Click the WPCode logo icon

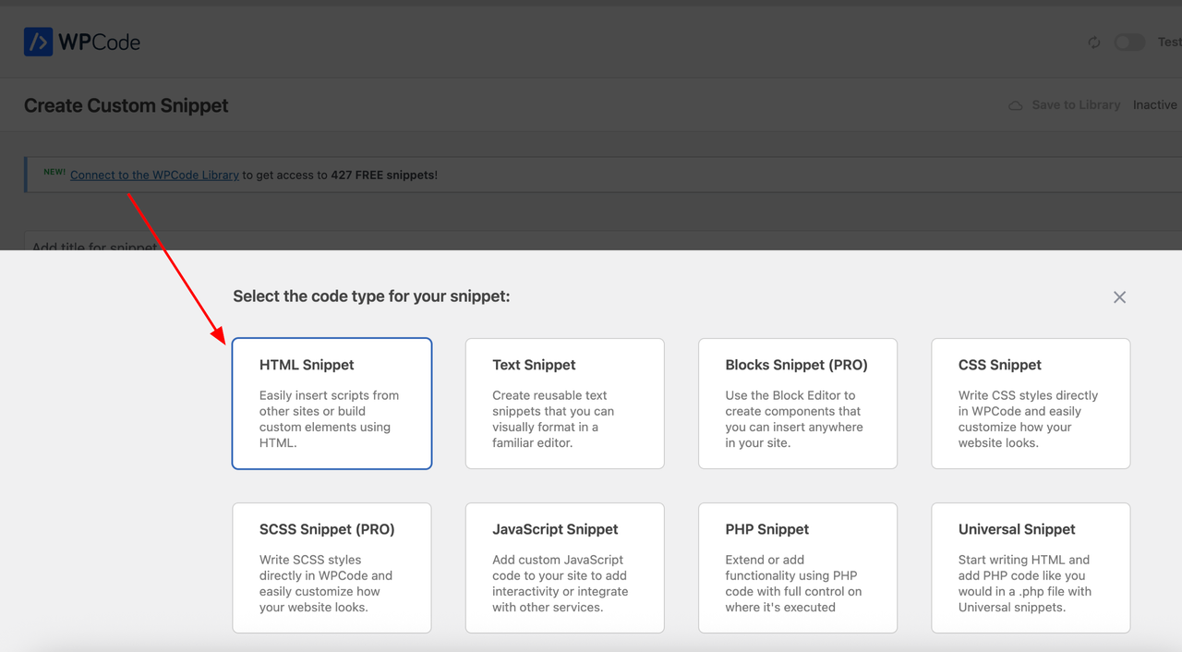[38, 42]
